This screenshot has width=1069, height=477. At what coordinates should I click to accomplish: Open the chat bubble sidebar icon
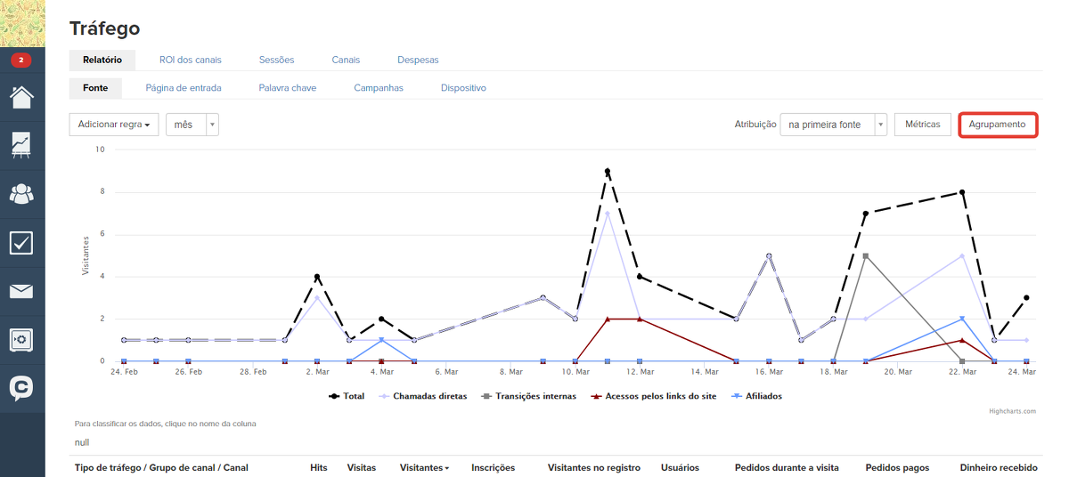click(21, 388)
